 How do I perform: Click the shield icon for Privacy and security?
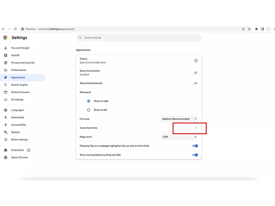tap(5, 62)
